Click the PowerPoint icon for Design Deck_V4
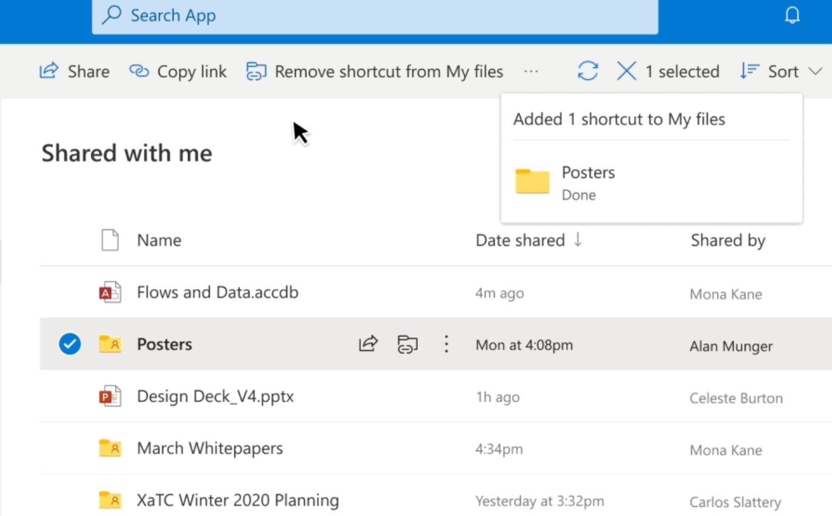This screenshot has width=832, height=516. (110, 397)
